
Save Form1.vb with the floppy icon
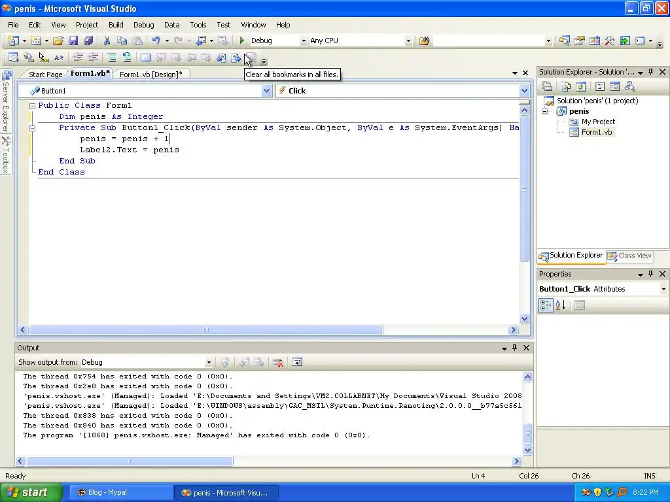(x=73, y=41)
